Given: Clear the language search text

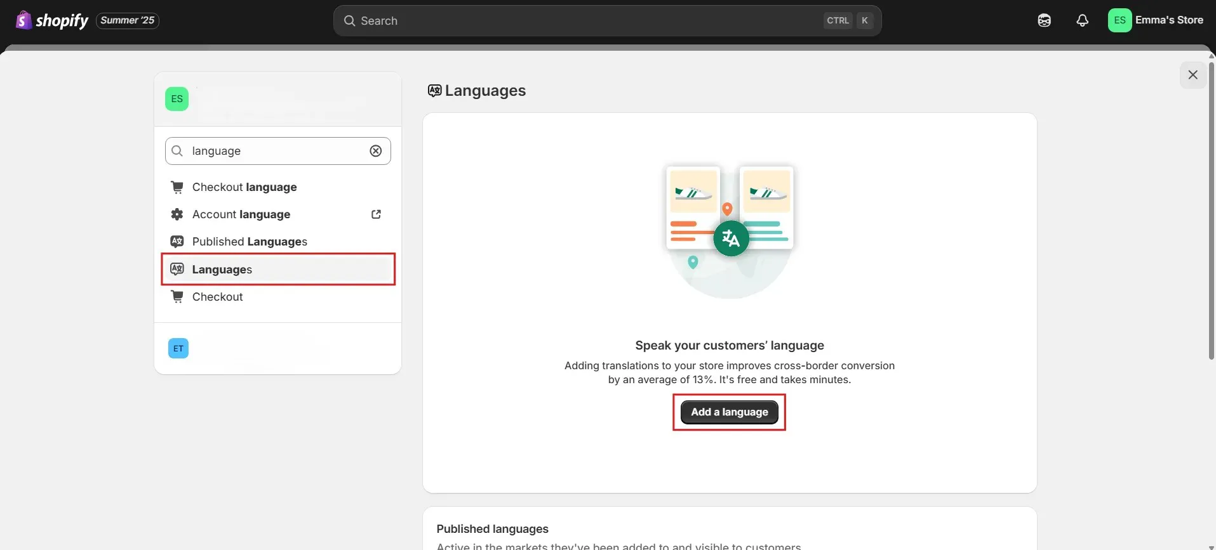Looking at the screenshot, I should (376, 151).
